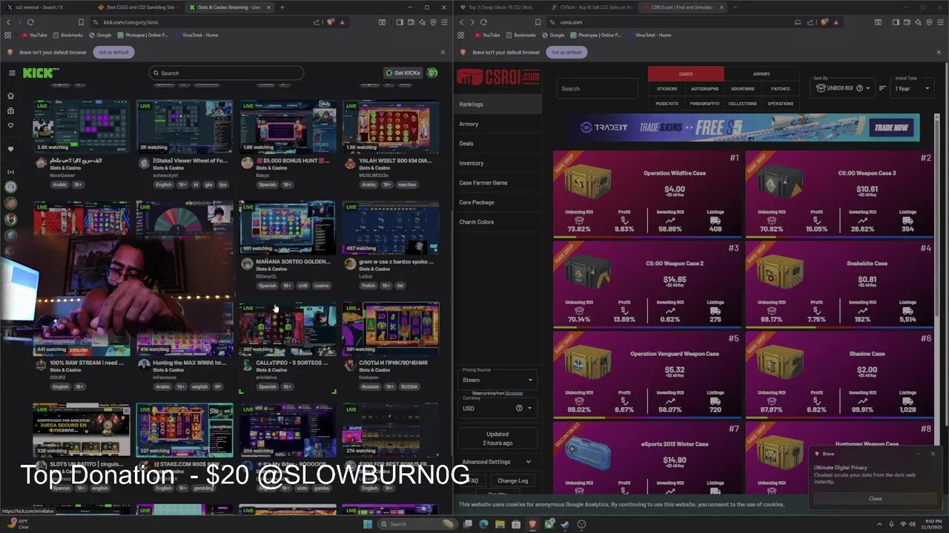Open the Sort By Unbox ROI dropdown
Image resolution: width=949 pixels, height=533 pixels.
(842, 88)
